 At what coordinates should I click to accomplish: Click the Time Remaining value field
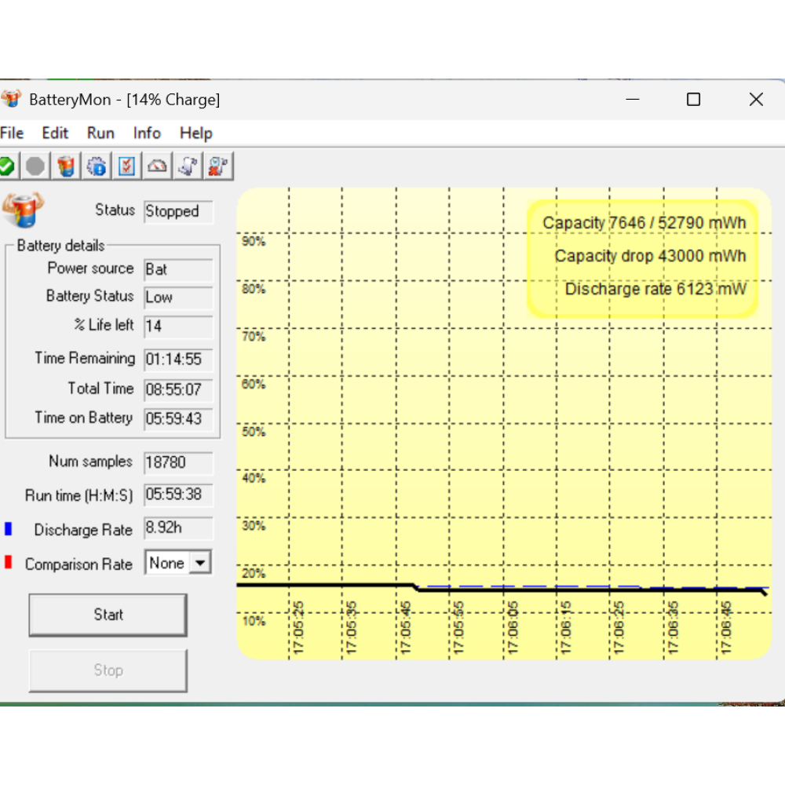pos(178,360)
